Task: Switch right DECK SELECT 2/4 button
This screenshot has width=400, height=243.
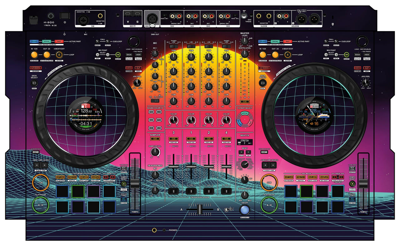Action: [262, 83]
